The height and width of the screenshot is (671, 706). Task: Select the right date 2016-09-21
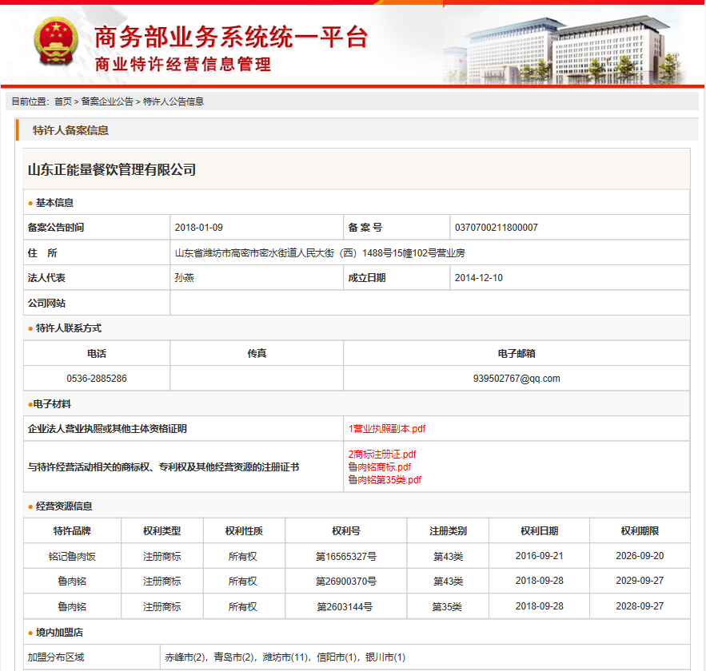coord(540,556)
